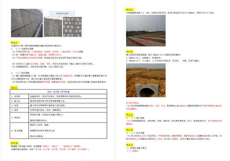This screenshot has height=161, width=230.
Task: Click the yellow 考点 15 heading
Action: coord(129,144)
